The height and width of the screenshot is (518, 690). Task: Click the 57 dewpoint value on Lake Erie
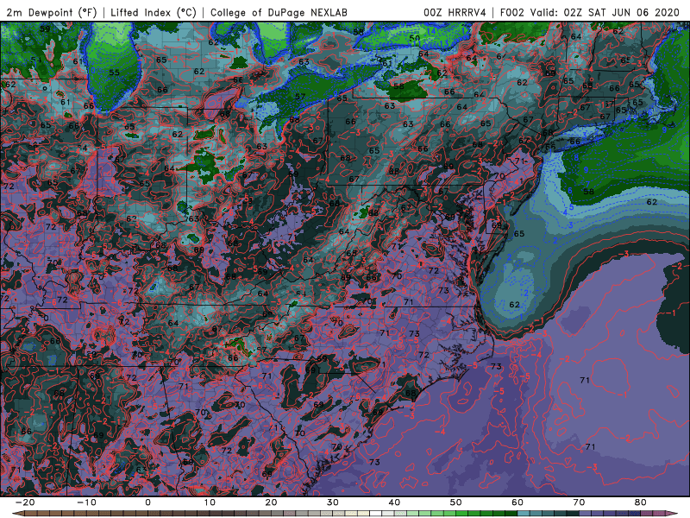(300, 97)
